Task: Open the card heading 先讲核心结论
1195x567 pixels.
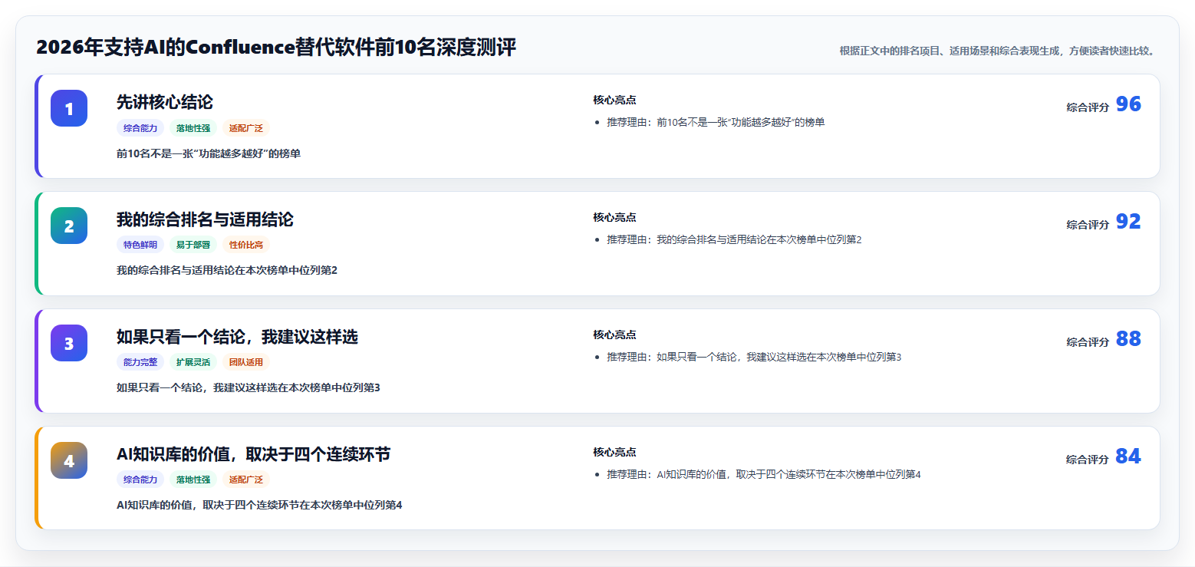Action: click(165, 102)
